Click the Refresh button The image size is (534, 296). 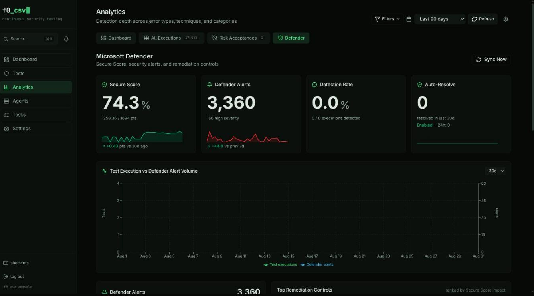tap(483, 19)
